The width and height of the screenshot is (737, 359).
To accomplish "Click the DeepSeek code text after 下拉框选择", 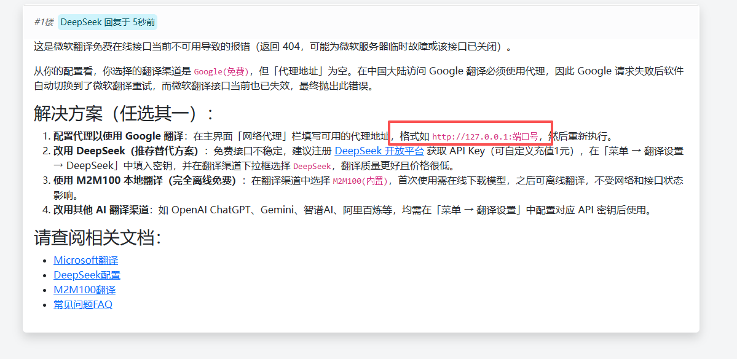I will (313, 167).
